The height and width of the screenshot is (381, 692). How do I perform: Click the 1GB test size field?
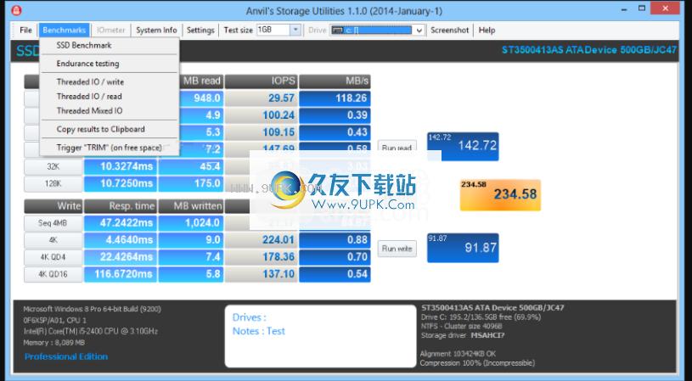click(x=273, y=30)
